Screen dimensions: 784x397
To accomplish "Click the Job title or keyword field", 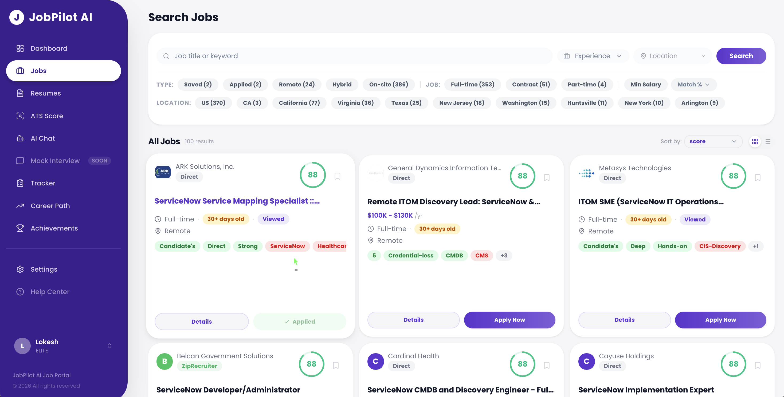I will coord(354,56).
